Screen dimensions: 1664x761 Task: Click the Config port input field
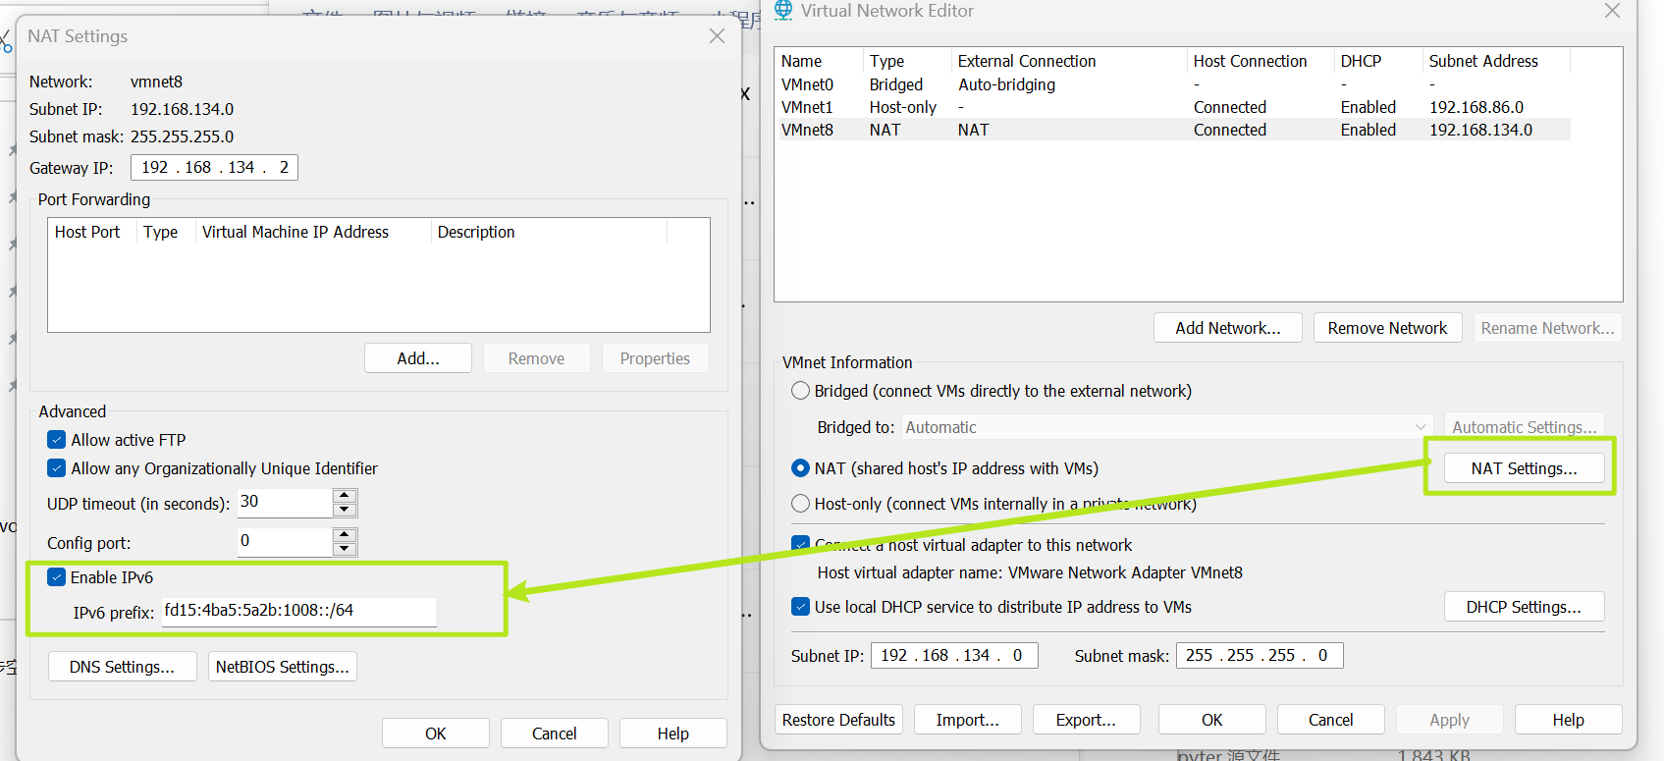pyautogui.click(x=286, y=541)
